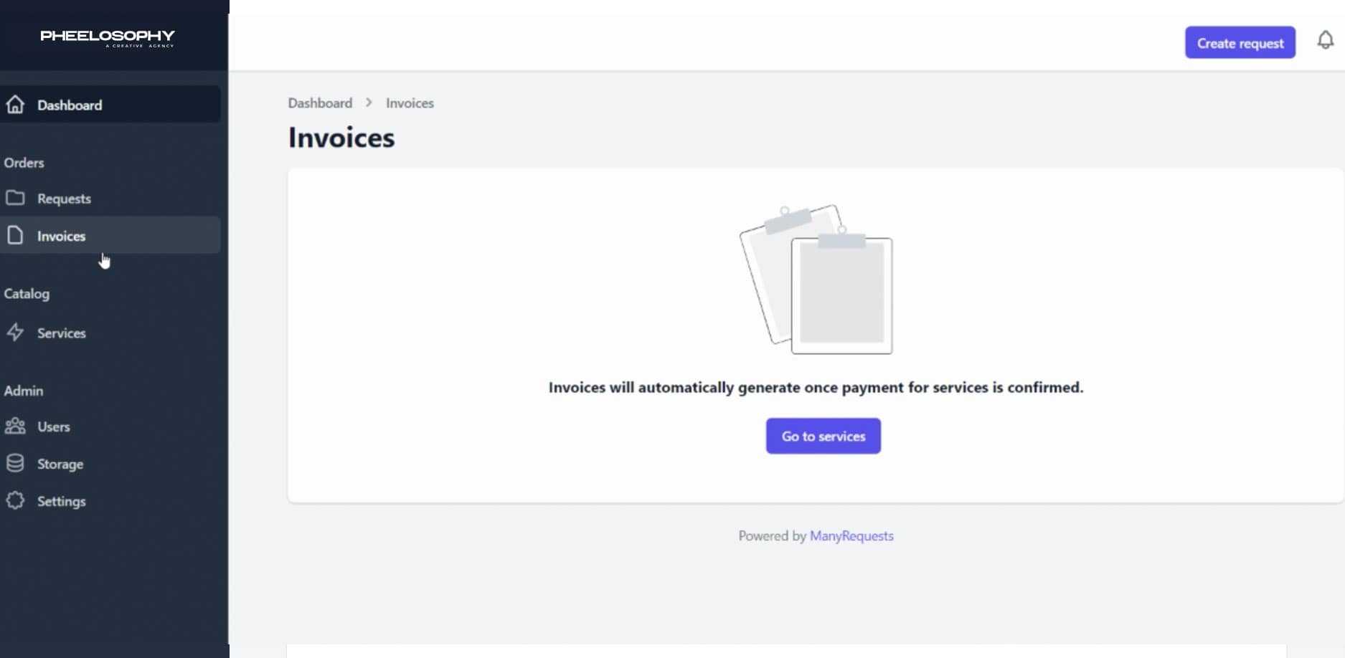Click the Services lightning bolt icon
1345x658 pixels.
tap(15, 333)
